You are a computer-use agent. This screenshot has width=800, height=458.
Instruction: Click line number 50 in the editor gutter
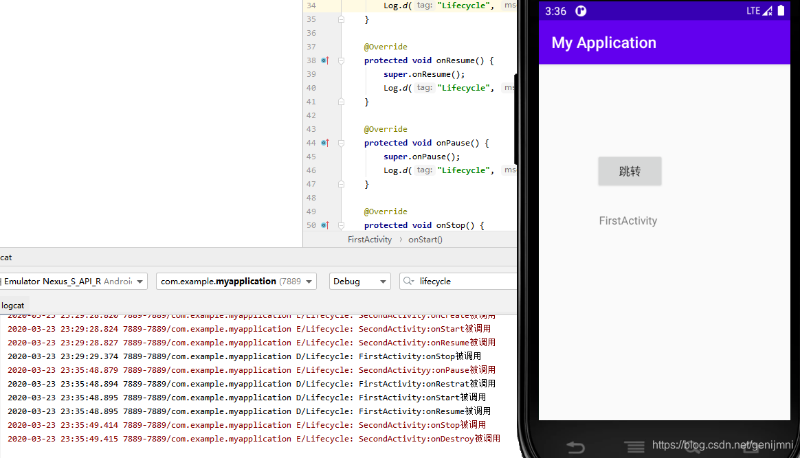pyautogui.click(x=311, y=225)
